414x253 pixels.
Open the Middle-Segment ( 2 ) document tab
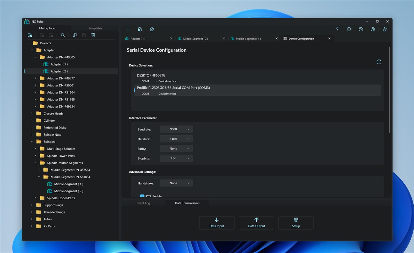(x=201, y=39)
